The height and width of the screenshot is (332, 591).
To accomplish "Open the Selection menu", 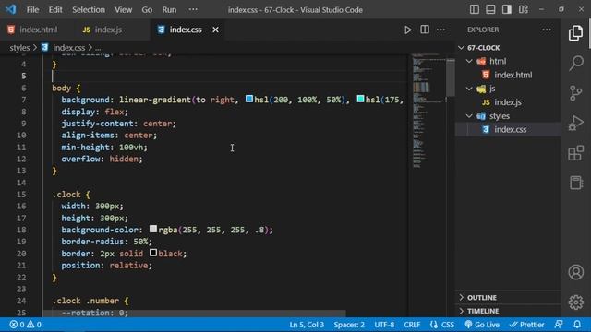I will [x=89, y=10].
